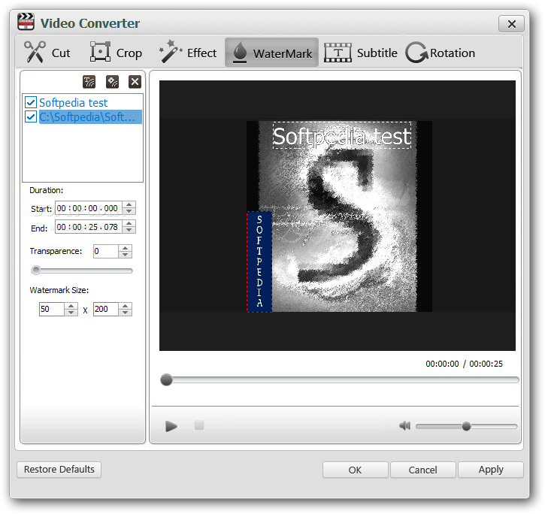
Task: Increase watermark height with up arrow
Action: click(125, 306)
